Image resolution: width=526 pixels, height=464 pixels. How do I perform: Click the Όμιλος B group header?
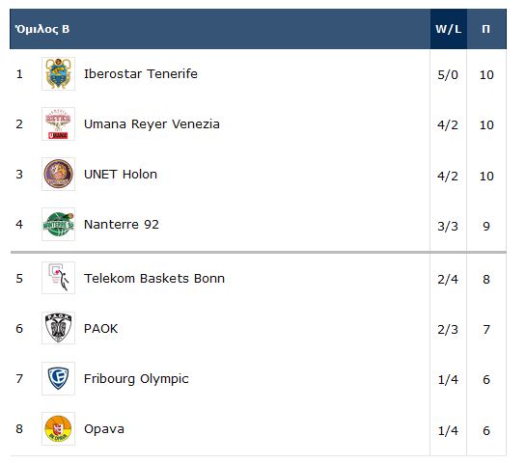42,29
